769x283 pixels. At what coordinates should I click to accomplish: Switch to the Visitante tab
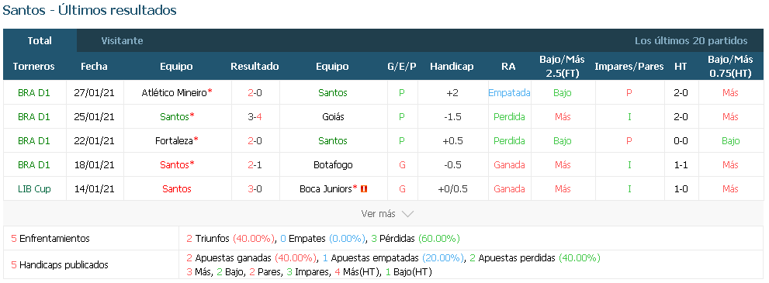click(122, 40)
